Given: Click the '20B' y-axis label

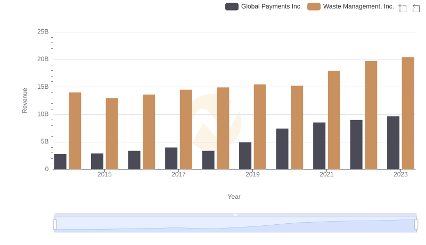Looking at the screenshot, I should tap(43, 59).
